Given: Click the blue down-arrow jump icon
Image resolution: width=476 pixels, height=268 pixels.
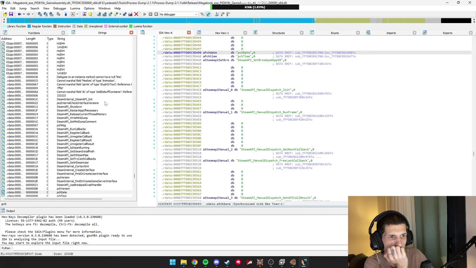Looking at the screenshot, I should [x=65, y=14].
